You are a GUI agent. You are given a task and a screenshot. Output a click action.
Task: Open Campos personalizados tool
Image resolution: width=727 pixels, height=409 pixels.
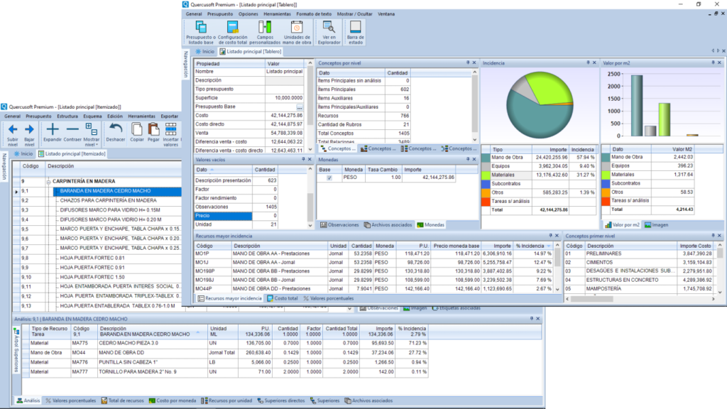point(265,27)
